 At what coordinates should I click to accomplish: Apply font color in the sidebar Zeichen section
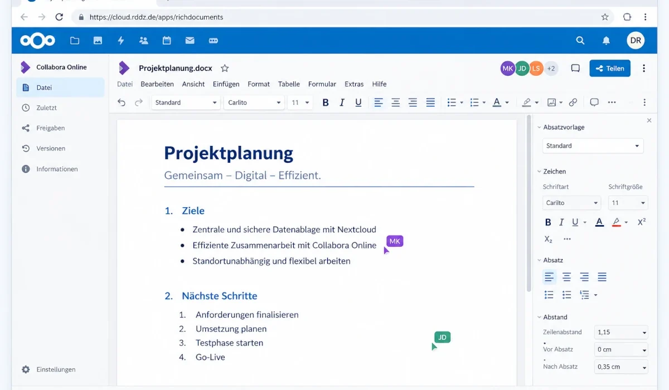click(x=599, y=222)
